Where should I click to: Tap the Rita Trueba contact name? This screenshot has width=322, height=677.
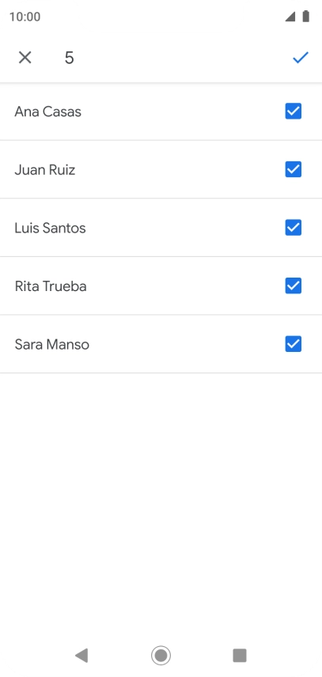(51, 286)
